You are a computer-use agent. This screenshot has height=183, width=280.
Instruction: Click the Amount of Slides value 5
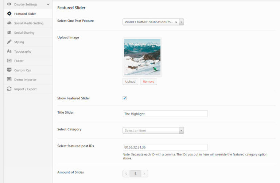point(135,174)
